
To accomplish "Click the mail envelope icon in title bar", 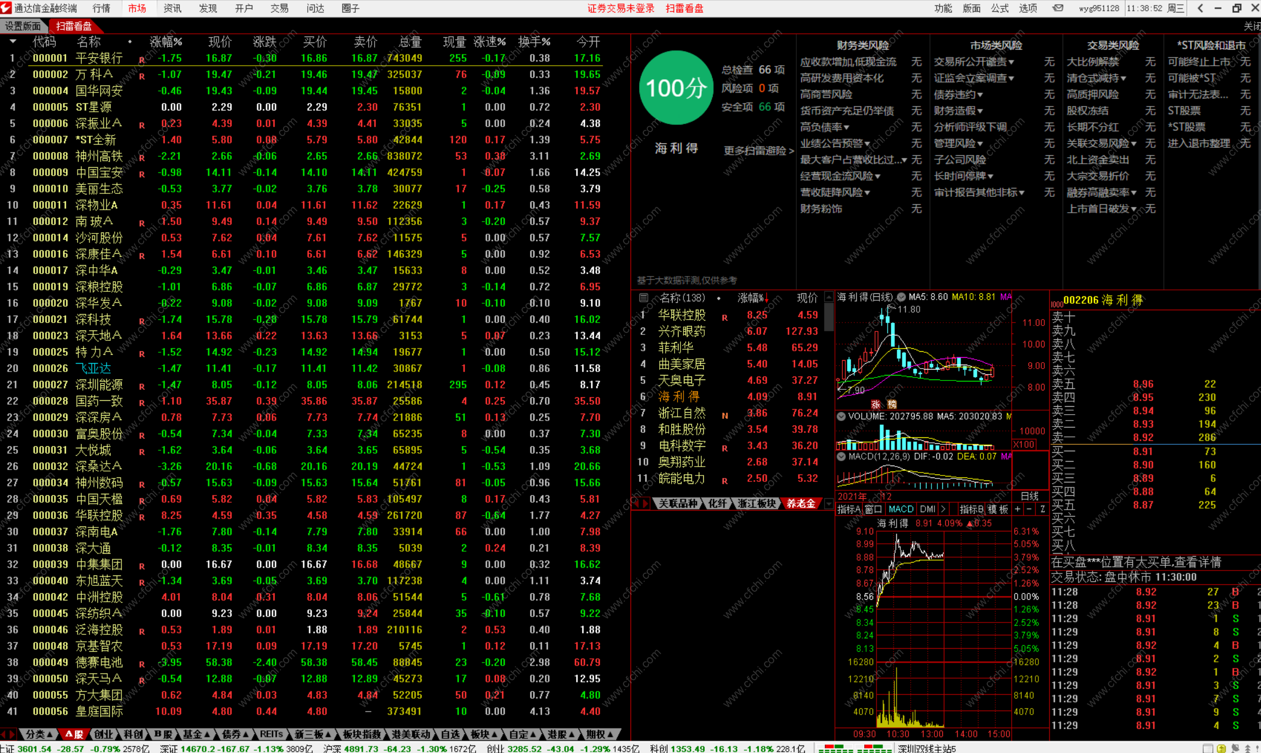I will pos(1058,8).
